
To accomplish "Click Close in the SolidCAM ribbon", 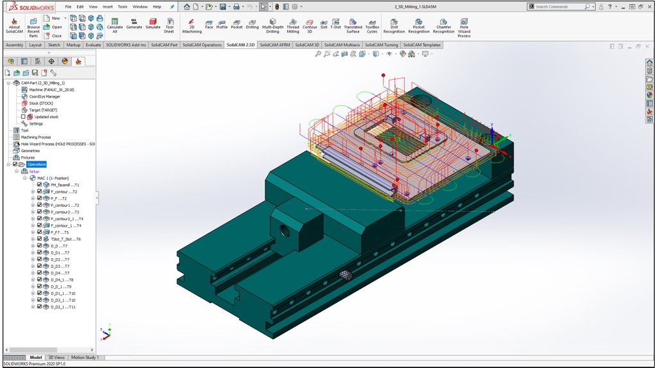I will tap(53, 36).
